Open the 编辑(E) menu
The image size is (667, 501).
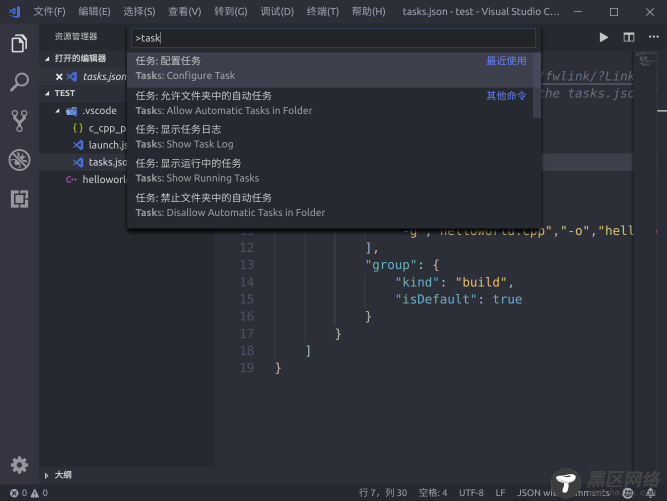94,11
